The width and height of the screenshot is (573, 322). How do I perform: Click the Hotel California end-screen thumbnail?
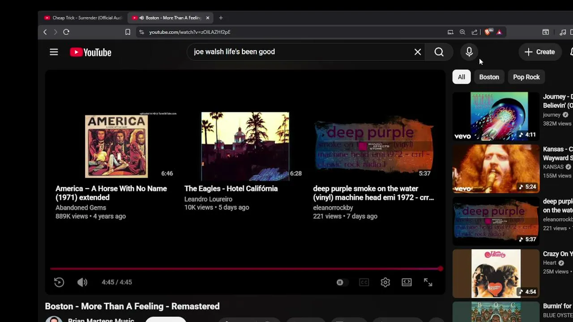(x=245, y=146)
